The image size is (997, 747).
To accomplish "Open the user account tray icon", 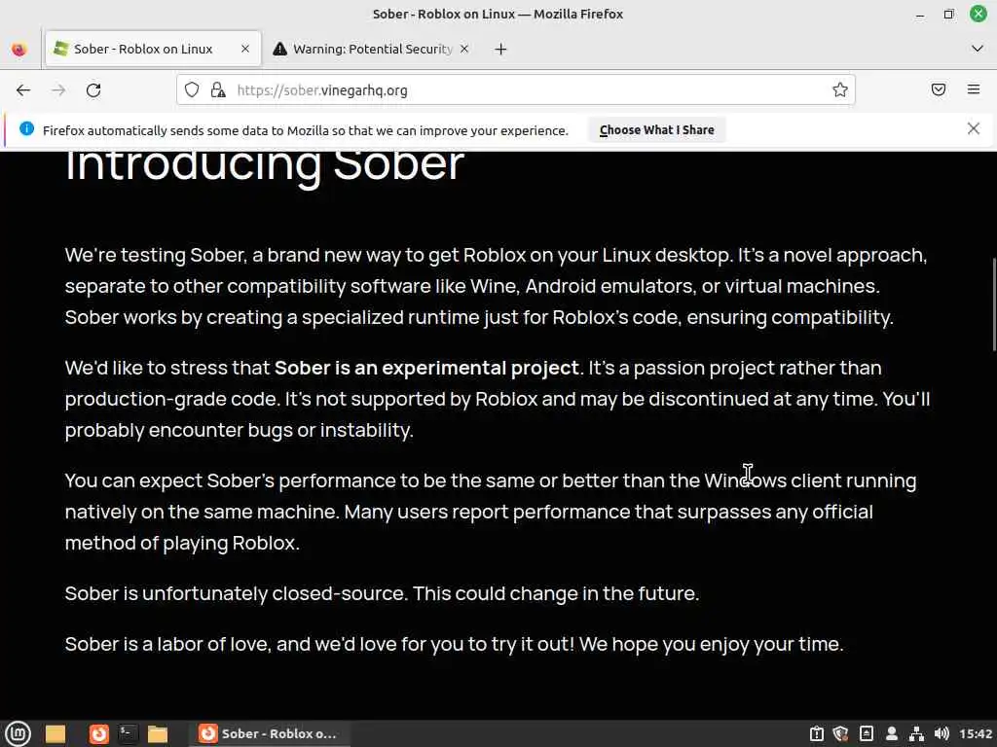I will [892, 733].
